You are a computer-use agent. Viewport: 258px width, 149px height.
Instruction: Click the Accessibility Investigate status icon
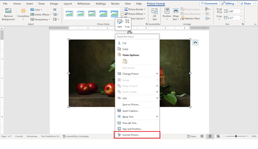pyautogui.click(x=64, y=136)
